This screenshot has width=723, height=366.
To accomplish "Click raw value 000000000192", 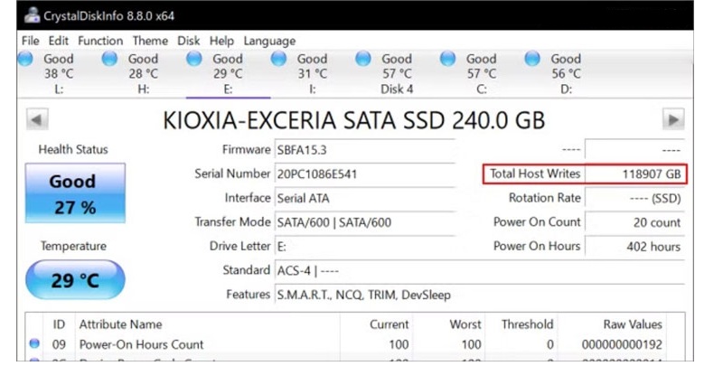I will coord(622,345).
